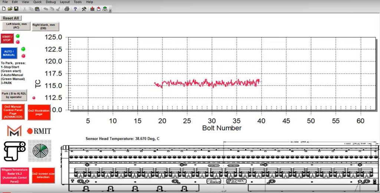Click the Copy toolbar icon
The width and height of the screenshot is (380, 193).
point(31,9)
